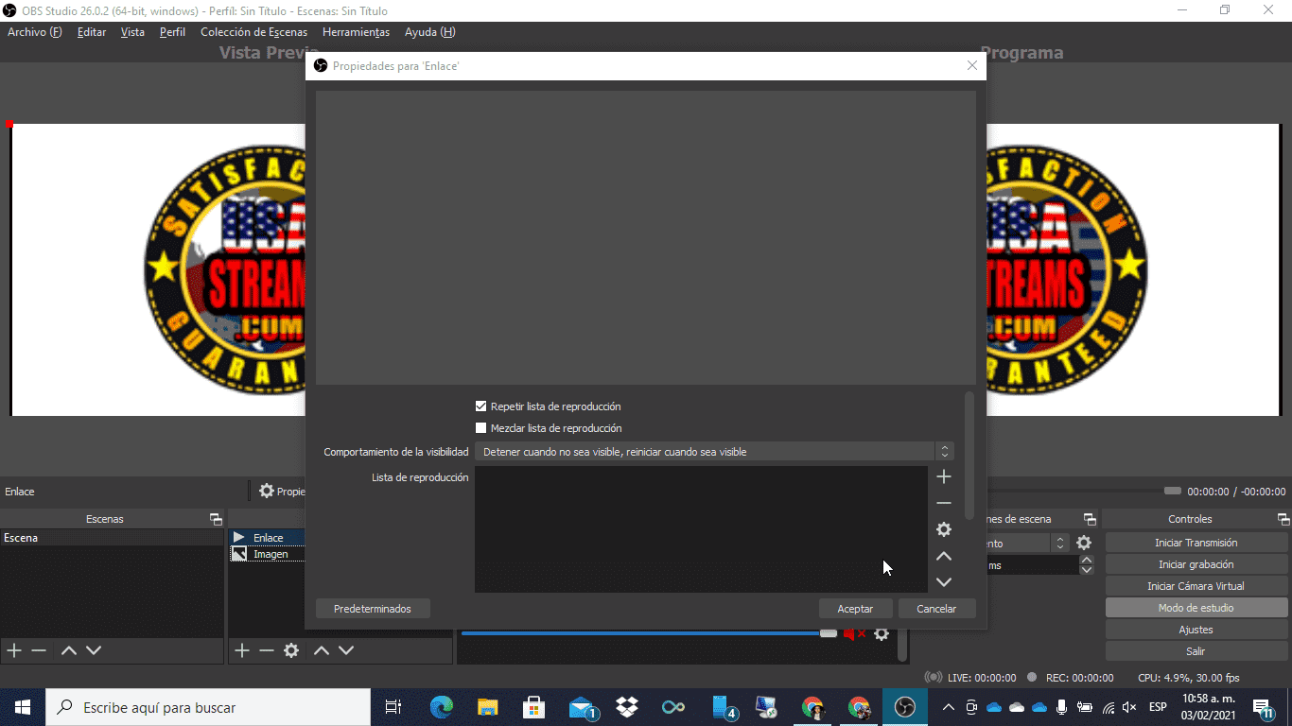
Task: Toggle Modo de estudio button
Action: [1196, 608]
